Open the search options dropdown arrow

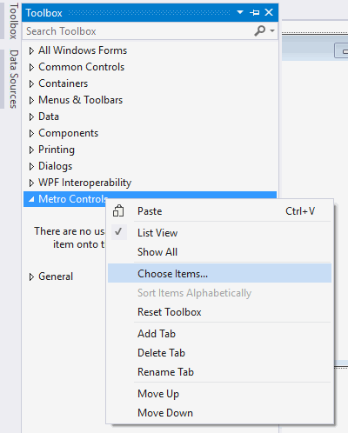pos(272,30)
